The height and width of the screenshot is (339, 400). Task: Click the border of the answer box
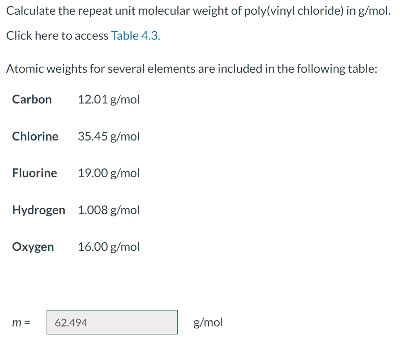[112, 310]
